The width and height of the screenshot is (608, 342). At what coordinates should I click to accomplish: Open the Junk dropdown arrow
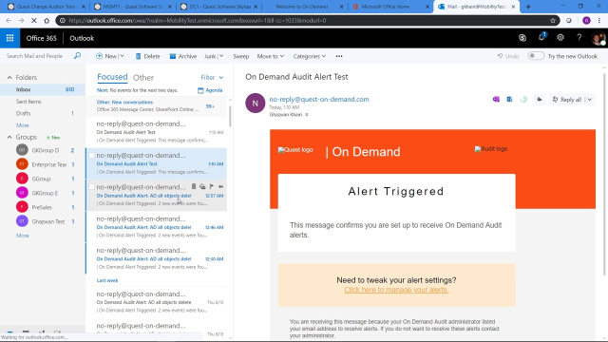[x=221, y=56]
